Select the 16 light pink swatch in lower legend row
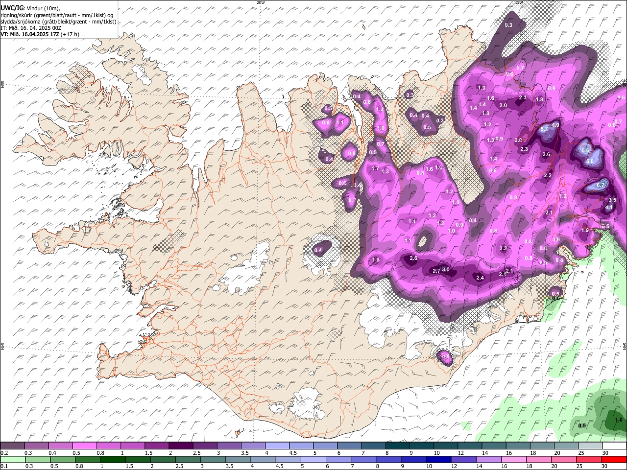 pyautogui.click(x=513, y=460)
